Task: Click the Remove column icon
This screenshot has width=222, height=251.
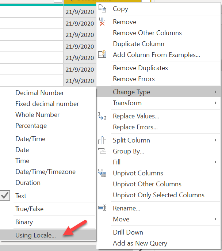Action: pos(102,22)
